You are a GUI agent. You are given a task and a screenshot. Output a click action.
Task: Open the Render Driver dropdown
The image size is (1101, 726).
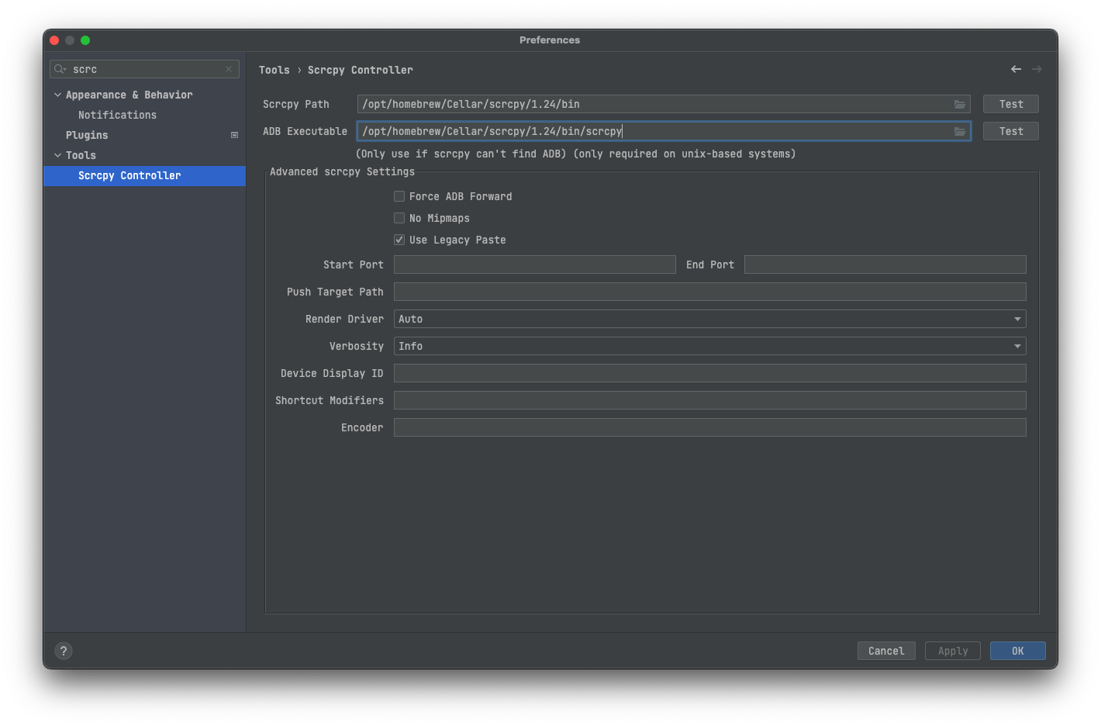[x=1016, y=318]
